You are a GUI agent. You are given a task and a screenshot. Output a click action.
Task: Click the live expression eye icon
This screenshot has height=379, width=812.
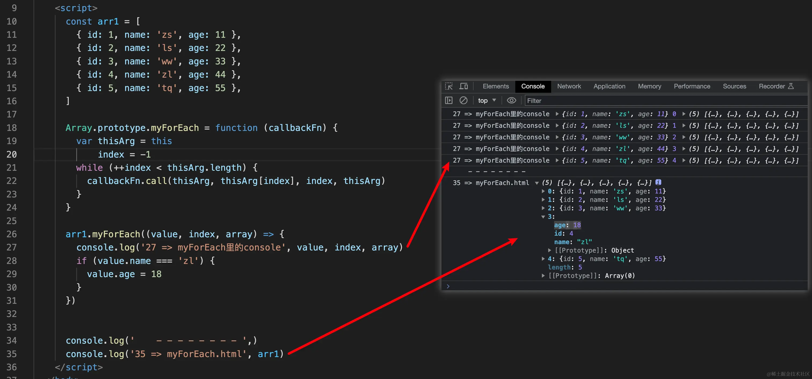pyautogui.click(x=511, y=100)
